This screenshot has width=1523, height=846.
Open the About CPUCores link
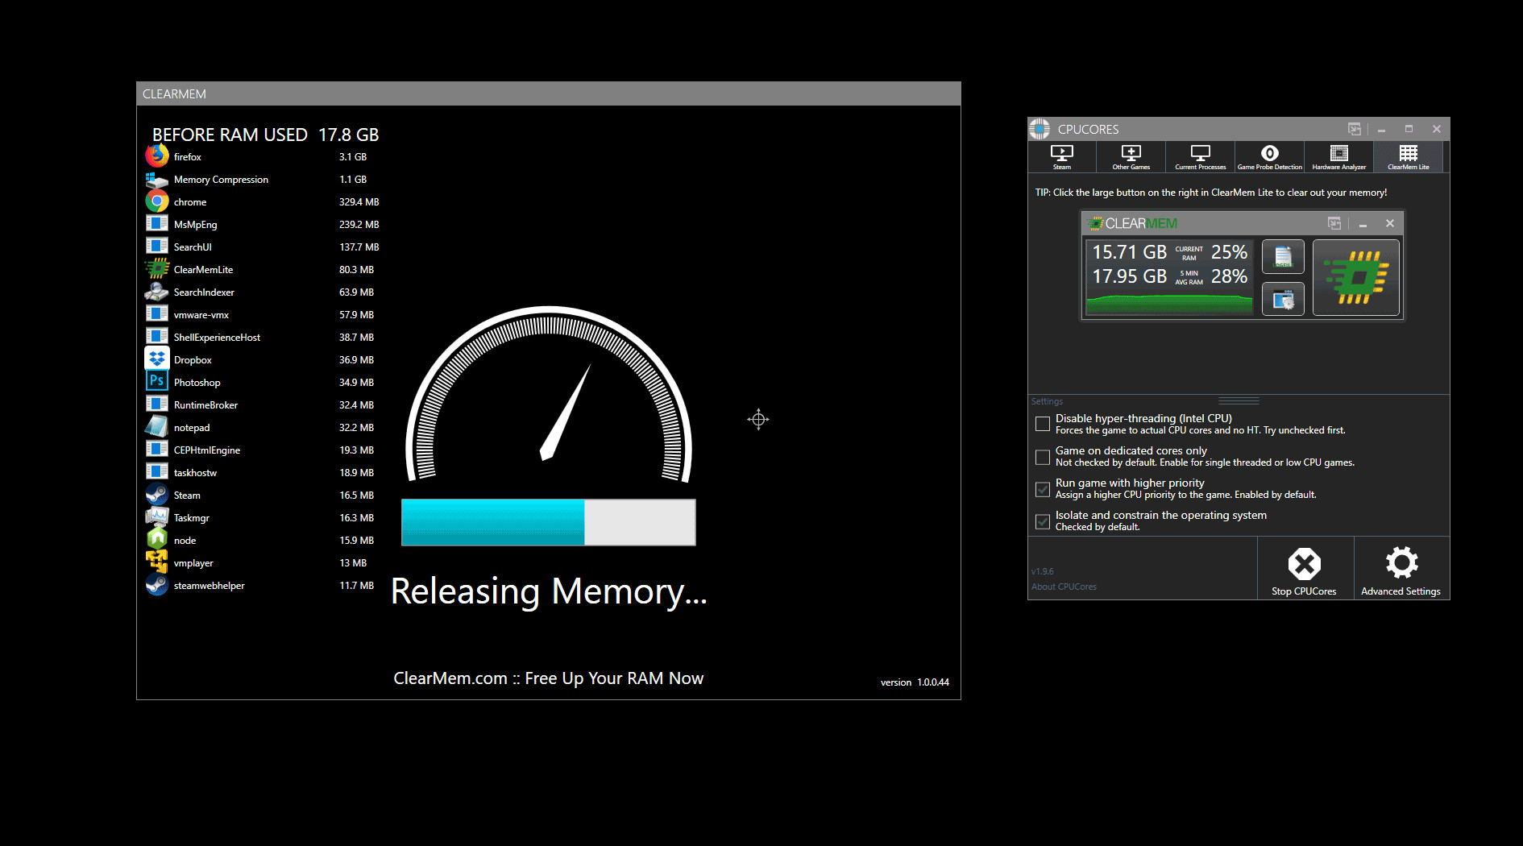click(x=1064, y=587)
